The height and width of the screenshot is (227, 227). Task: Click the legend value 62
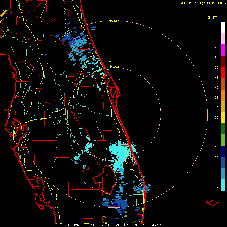pyautogui.click(x=217, y=38)
